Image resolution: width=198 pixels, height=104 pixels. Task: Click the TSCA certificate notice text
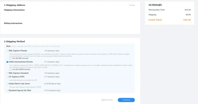click(x=71, y=66)
